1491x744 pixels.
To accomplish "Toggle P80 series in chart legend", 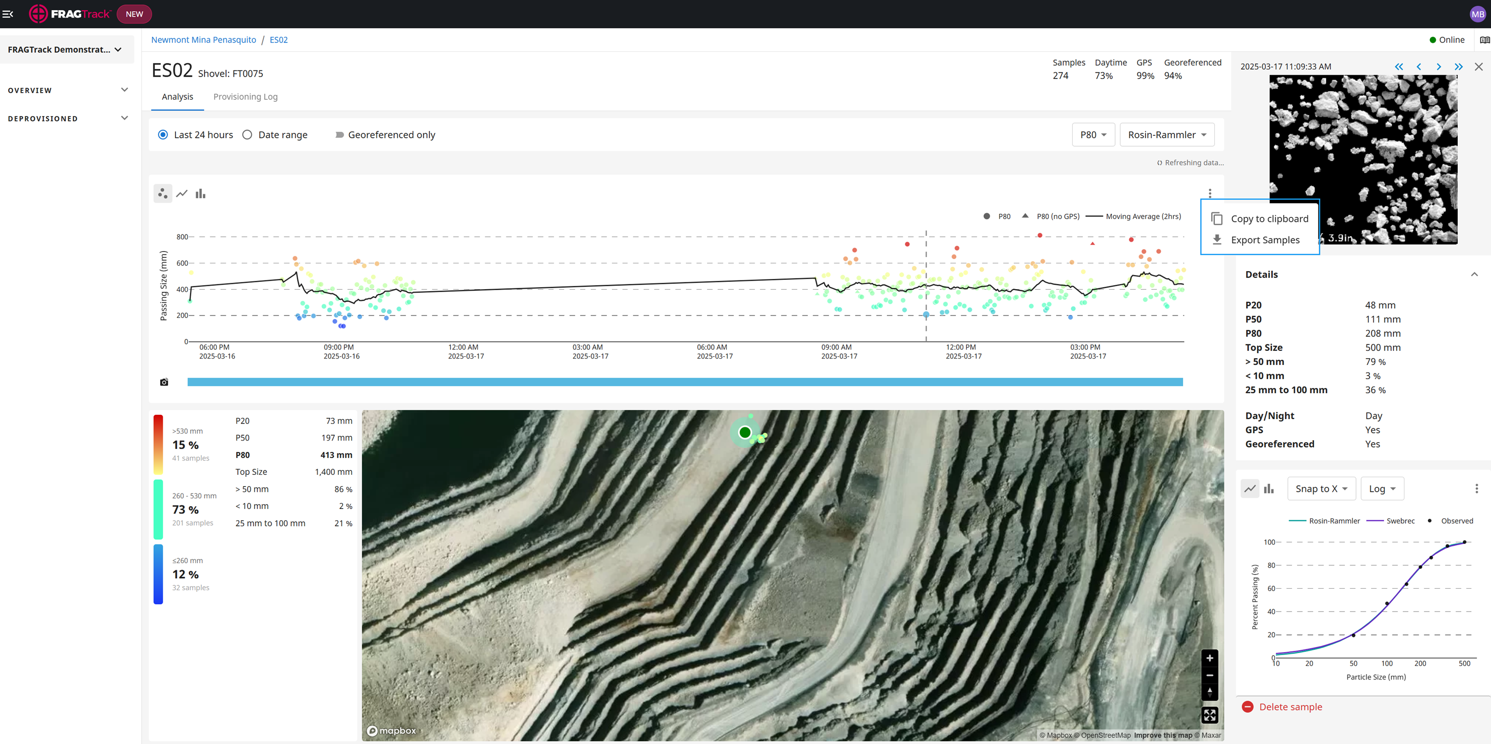I will point(997,216).
